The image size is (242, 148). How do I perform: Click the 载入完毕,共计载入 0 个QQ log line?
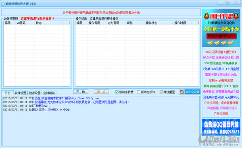coord(37,110)
